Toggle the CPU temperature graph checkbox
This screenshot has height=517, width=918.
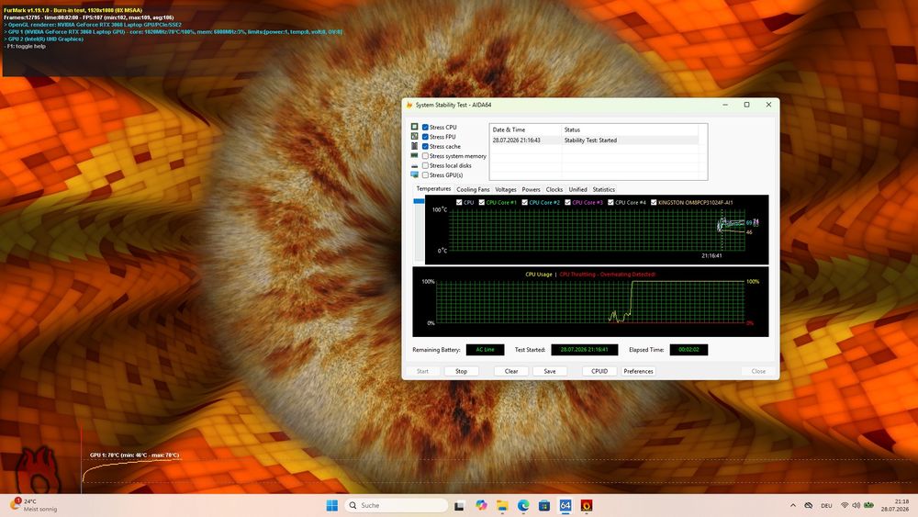[459, 202]
